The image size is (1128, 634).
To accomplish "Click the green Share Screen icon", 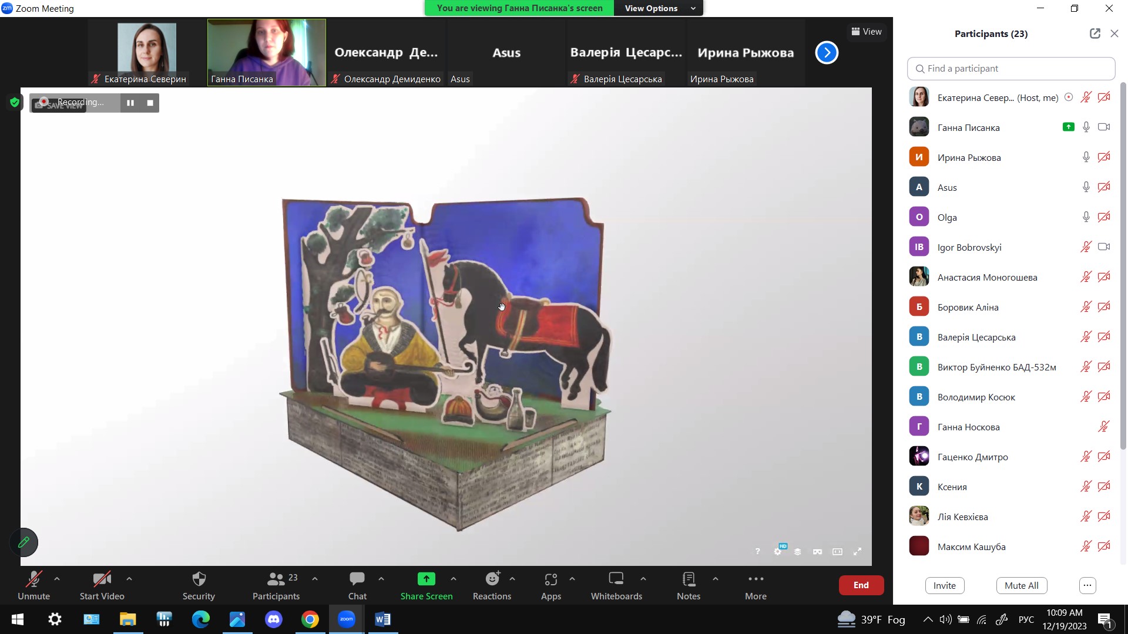I will (426, 579).
